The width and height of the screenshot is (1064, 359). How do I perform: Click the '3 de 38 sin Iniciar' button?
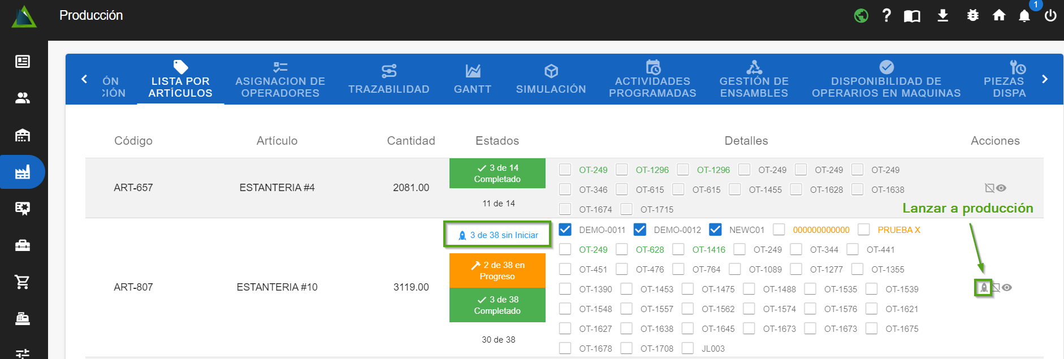coord(498,235)
